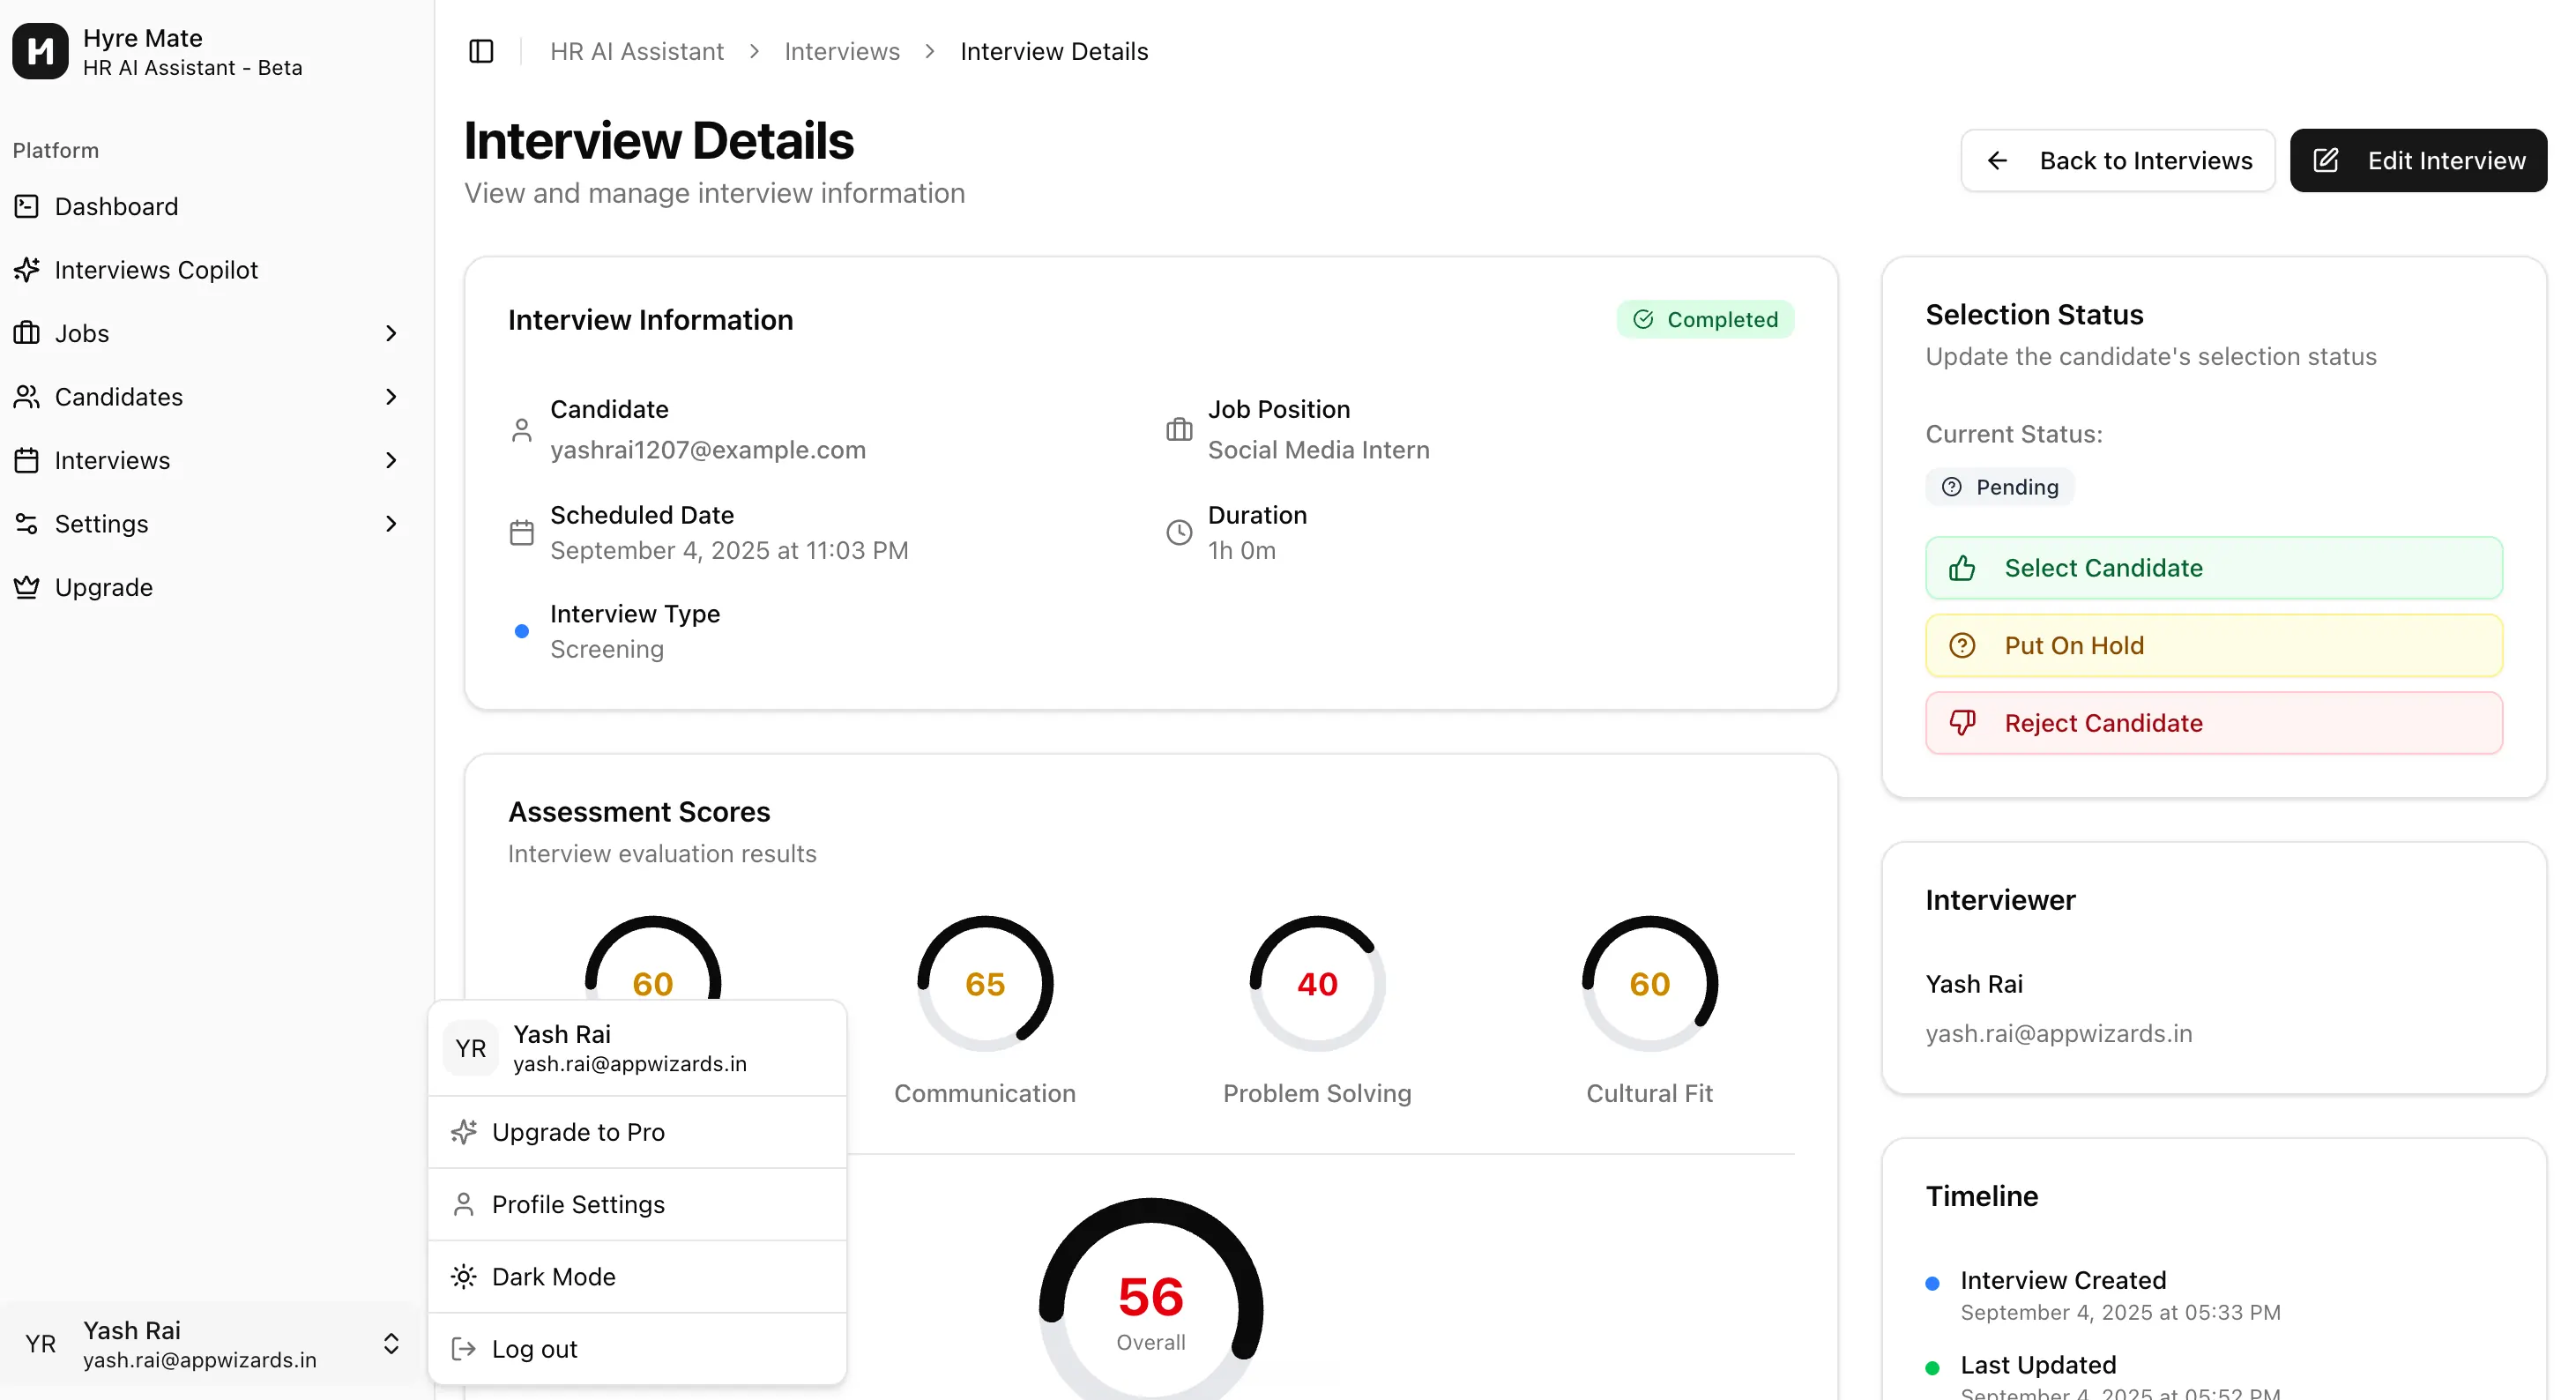
Task: Click the Job Position briefcase icon
Action: 1180,430
